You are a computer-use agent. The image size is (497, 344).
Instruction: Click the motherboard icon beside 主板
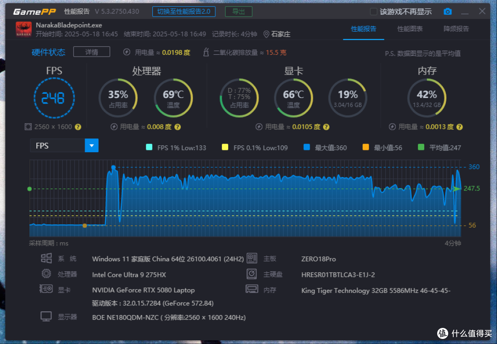252,258
